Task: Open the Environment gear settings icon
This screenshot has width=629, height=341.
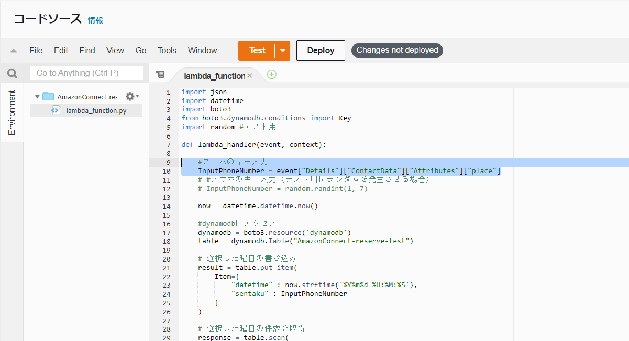Action: click(x=130, y=96)
